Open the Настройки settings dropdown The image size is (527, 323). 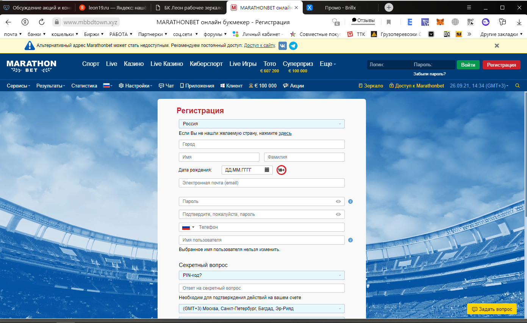(x=136, y=86)
